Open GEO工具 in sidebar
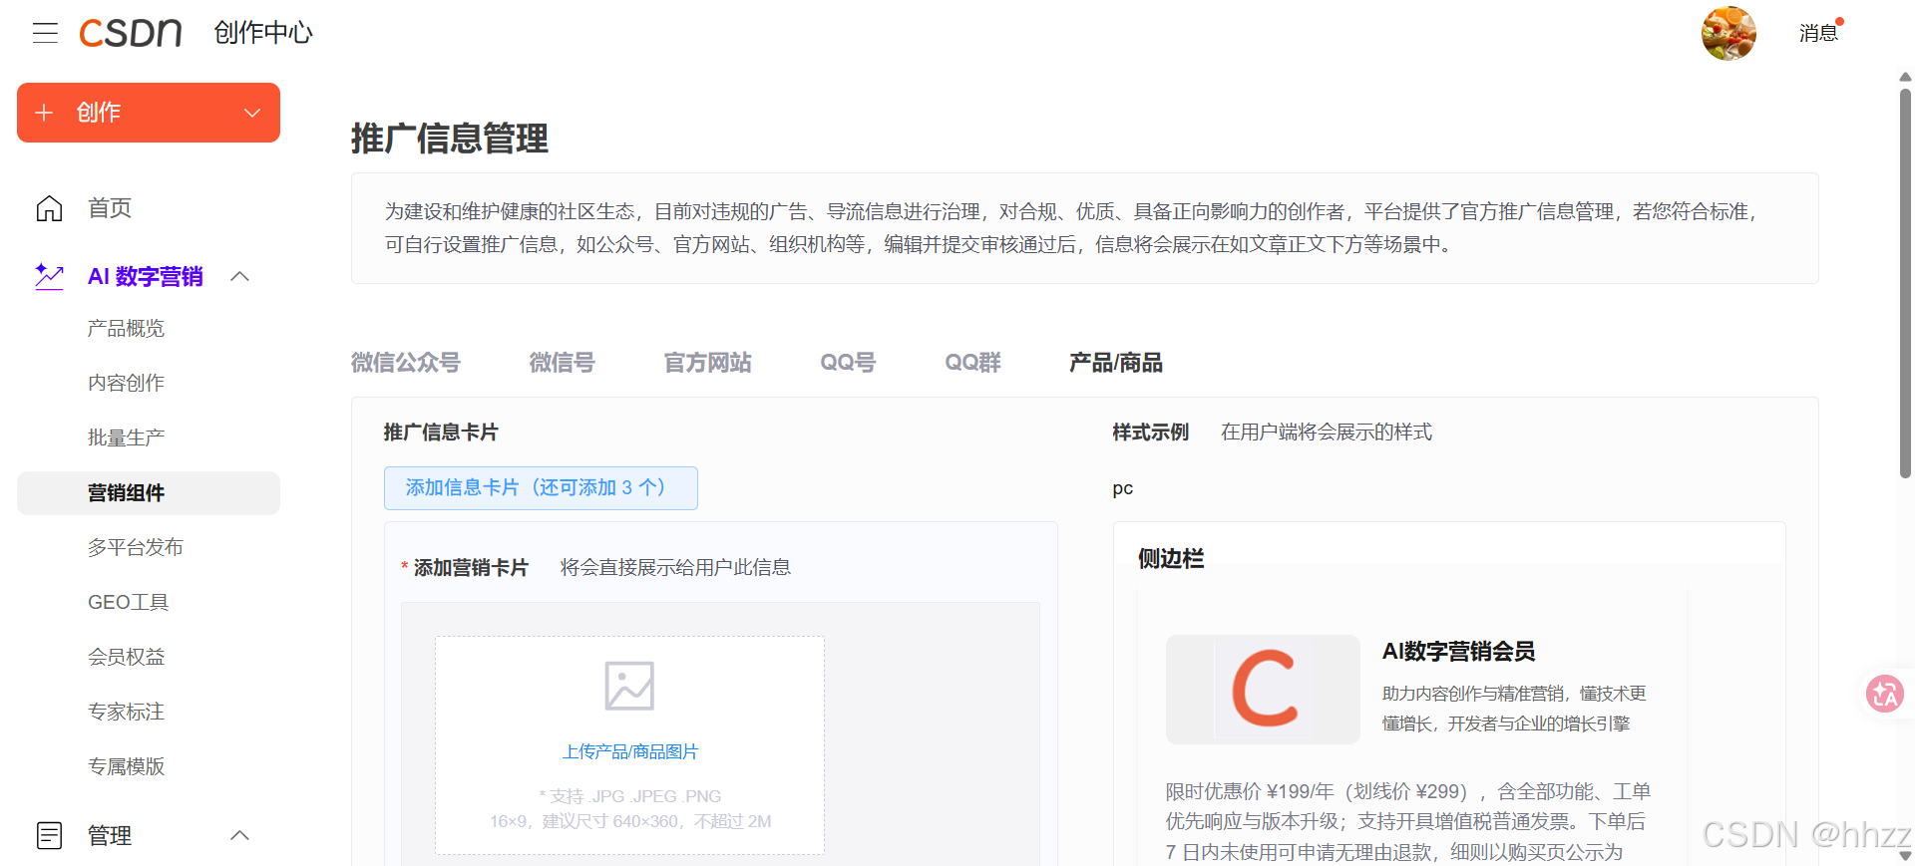 (129, 602)
